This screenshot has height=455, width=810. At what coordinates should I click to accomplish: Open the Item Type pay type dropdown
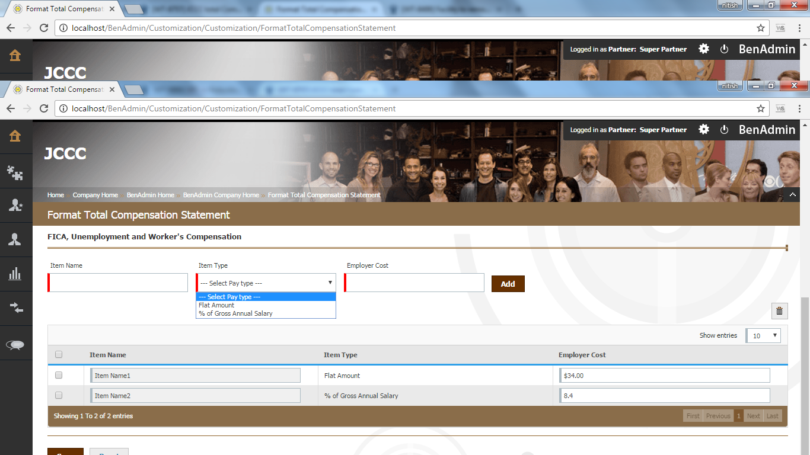(266, 283)
